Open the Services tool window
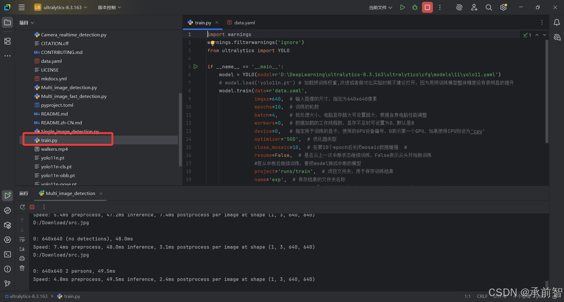Image resolution: width=564 pixels, height=302 pixels. [7, 240]
